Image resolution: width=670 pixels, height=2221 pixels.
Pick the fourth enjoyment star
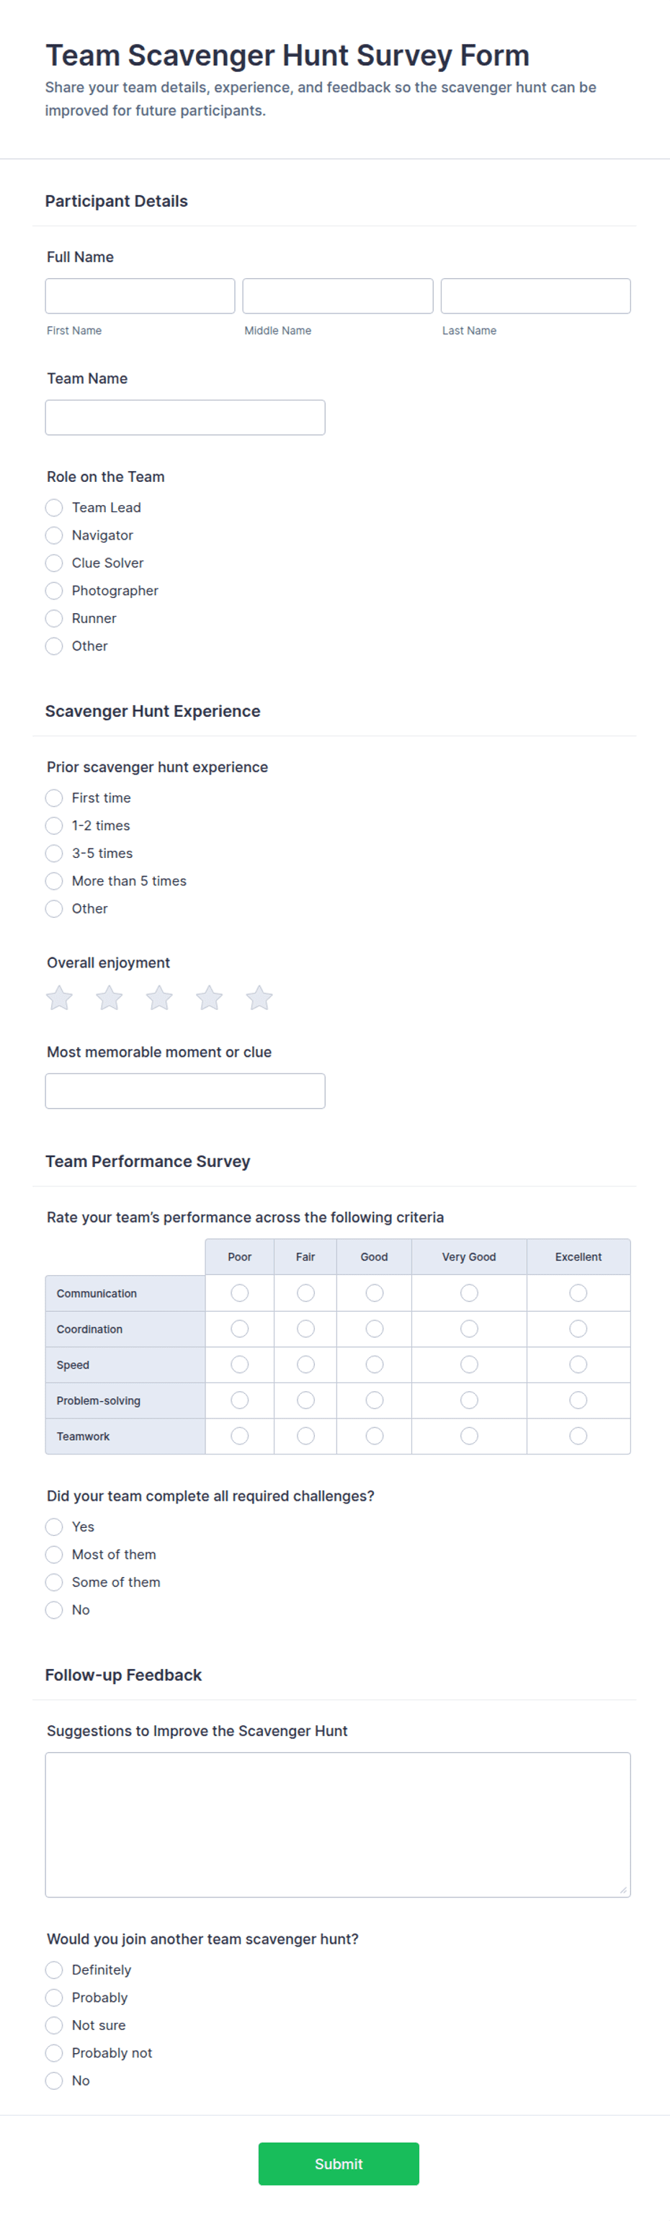[x=210, y=998]
